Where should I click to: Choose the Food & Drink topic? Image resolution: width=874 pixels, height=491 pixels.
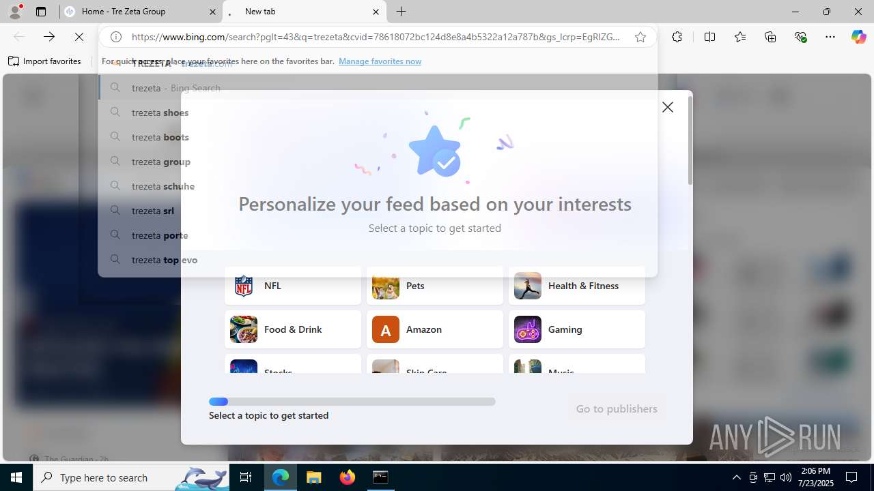[293, 329]
